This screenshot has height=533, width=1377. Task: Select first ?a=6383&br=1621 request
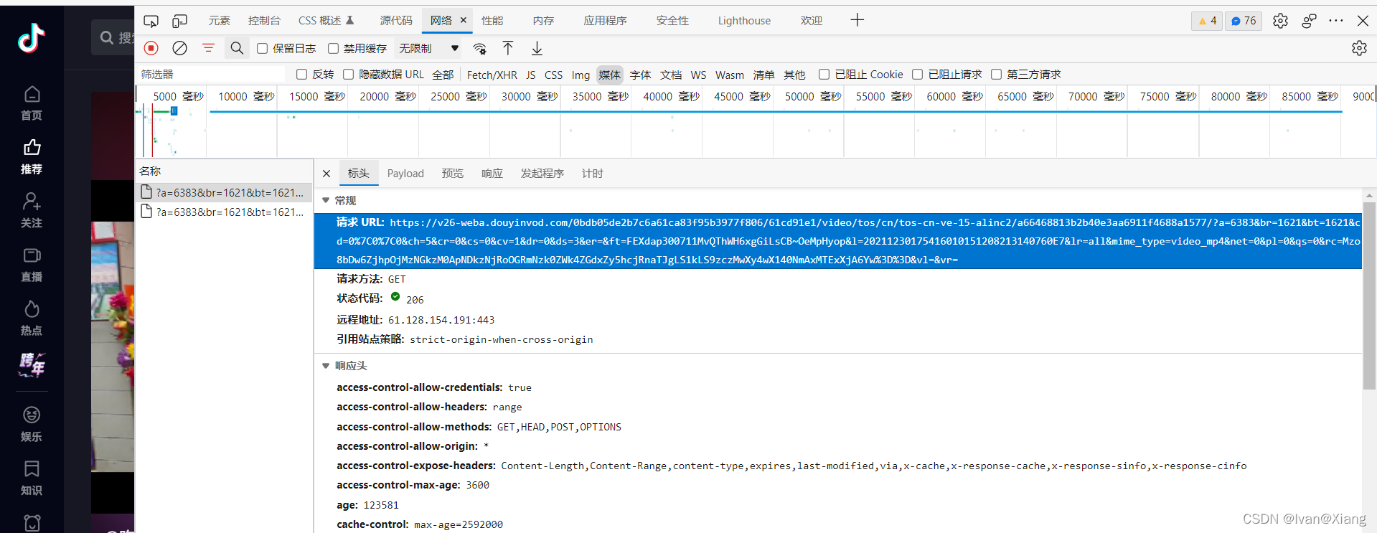[224, 192]
